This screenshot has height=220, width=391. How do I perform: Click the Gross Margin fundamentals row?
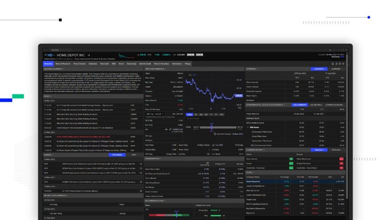coord(194,178)
